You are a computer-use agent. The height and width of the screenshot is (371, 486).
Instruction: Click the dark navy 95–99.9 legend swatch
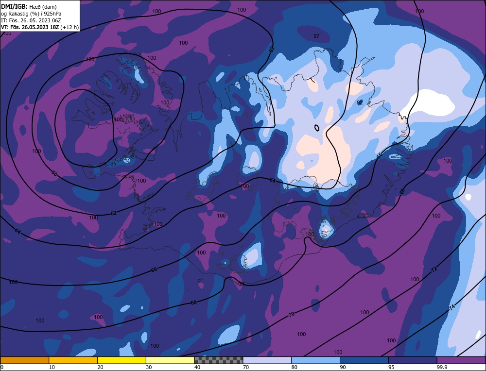click(x=413, y=360)
